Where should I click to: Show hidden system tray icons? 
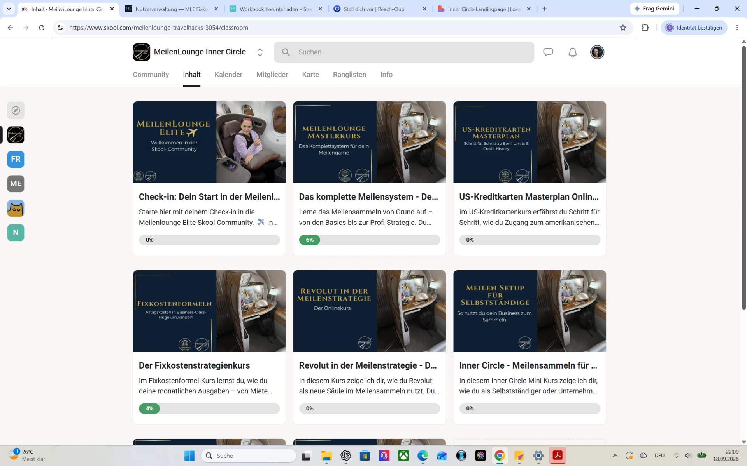tap(615, 456)
